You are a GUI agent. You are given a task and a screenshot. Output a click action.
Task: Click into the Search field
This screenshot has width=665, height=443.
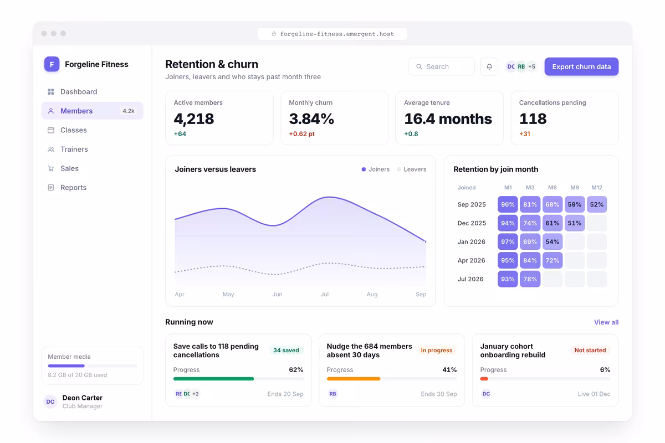tap(442, 66)
